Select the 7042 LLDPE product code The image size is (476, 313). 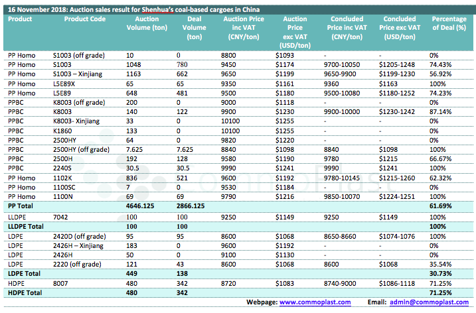(60, 217)
